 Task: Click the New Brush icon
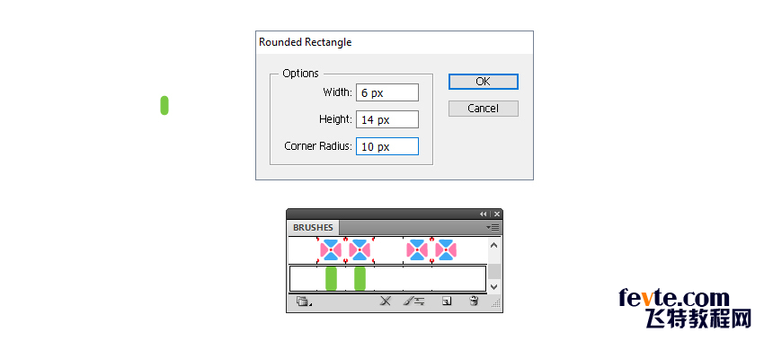click(447, 302)
